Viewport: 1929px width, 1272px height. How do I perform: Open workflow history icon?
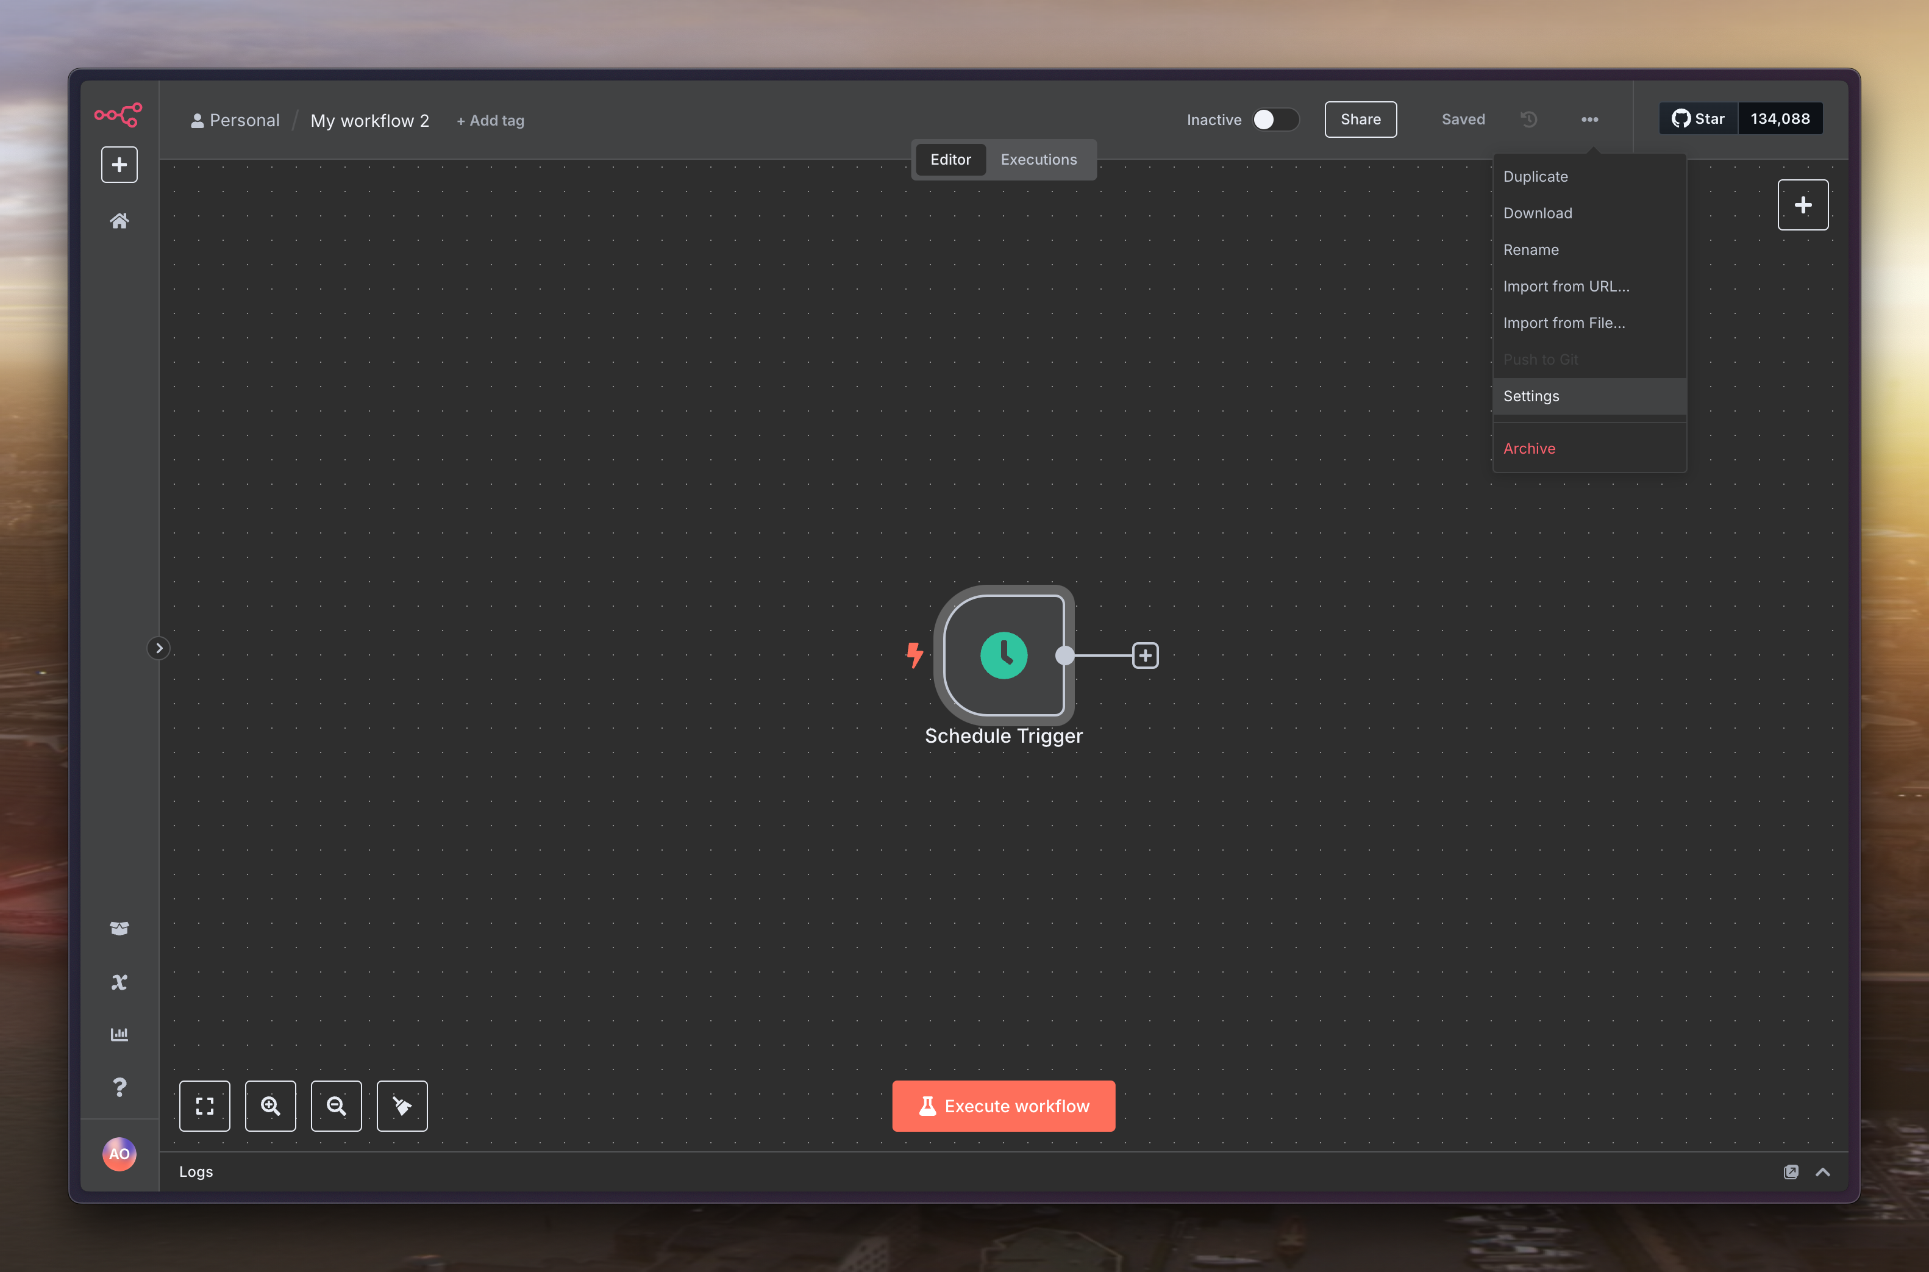(x=1528, y=120)
